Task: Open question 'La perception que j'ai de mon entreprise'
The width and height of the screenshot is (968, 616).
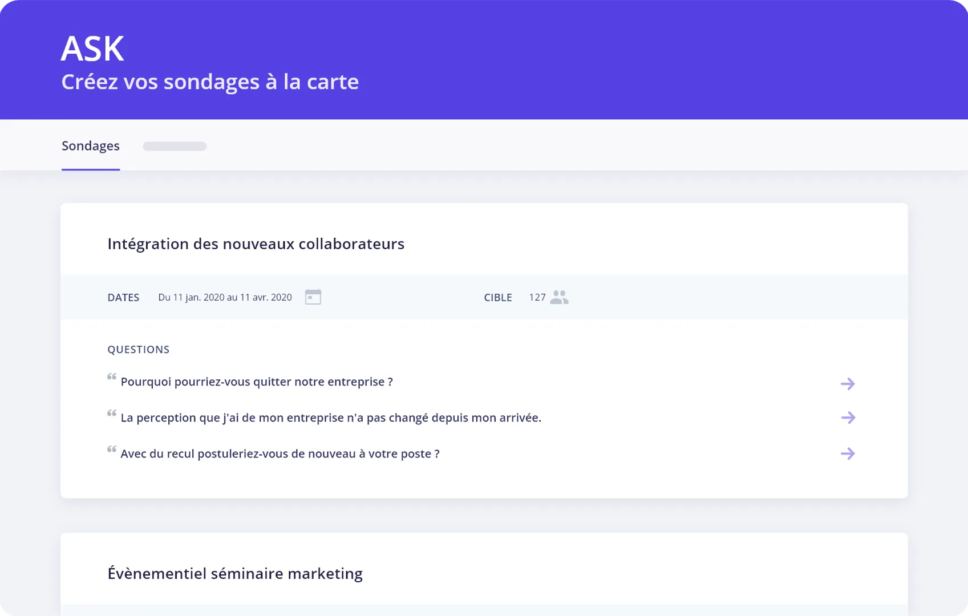Action: point(331,418)
